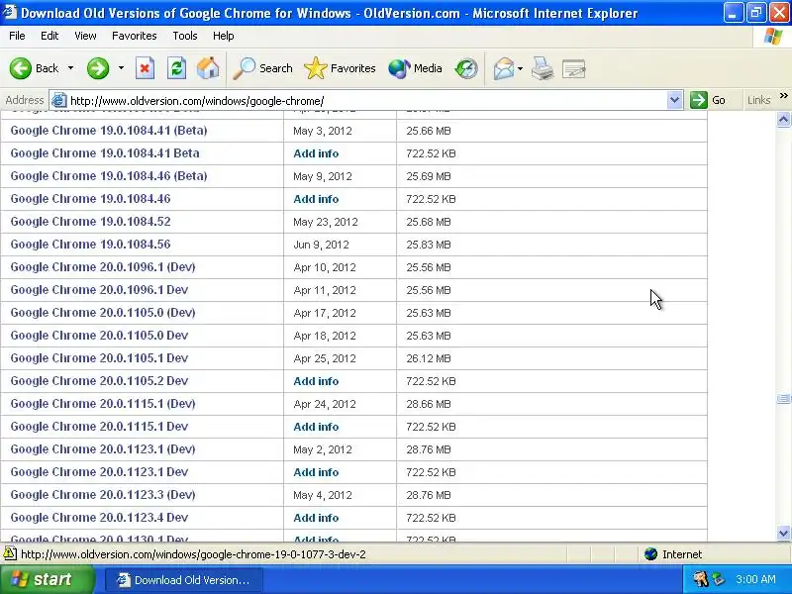792x594 pixels.
Task: Select the date cell May 23, 2012
Action: click(x=326, y=222)
